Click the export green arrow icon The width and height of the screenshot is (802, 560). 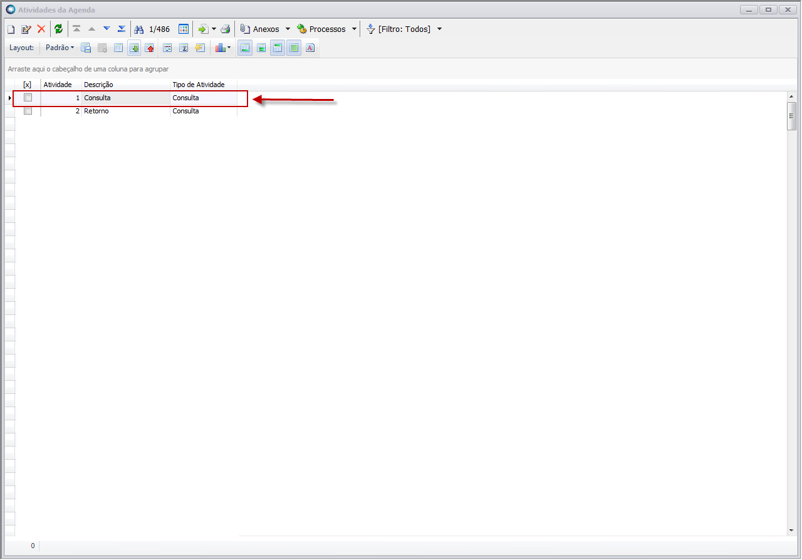[x=203, y=29]
